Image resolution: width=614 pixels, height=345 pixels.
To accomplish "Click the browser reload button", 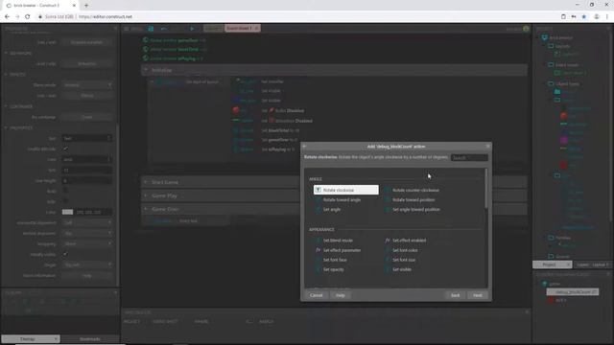I will [28, 17].
